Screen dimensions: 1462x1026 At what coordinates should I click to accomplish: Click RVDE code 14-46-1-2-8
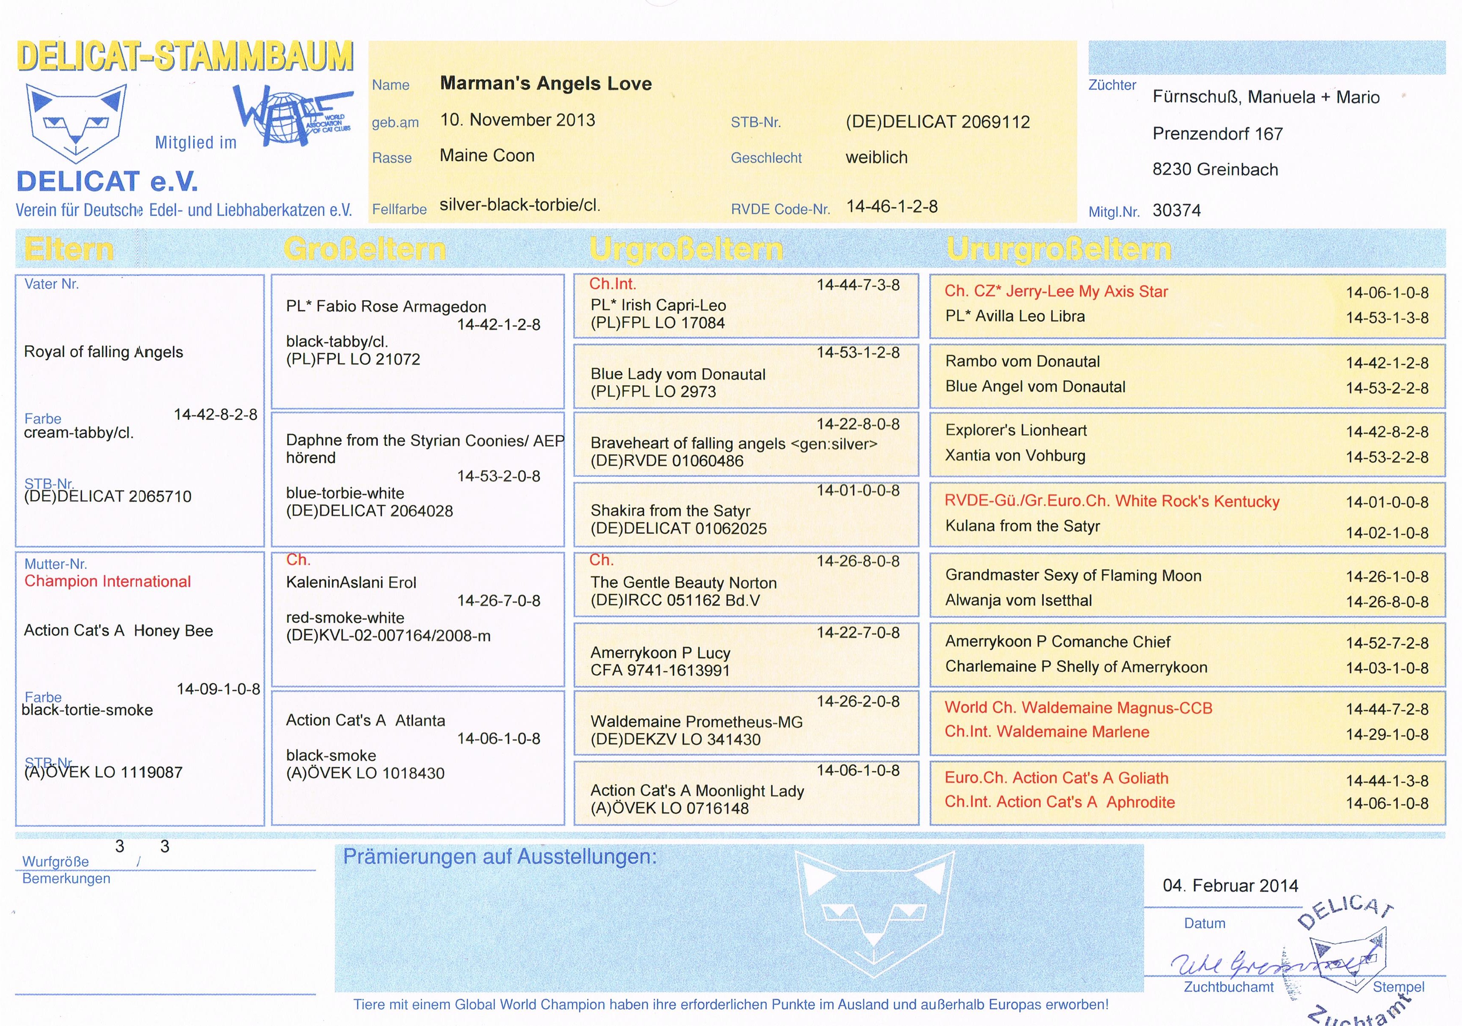[892, 206]
